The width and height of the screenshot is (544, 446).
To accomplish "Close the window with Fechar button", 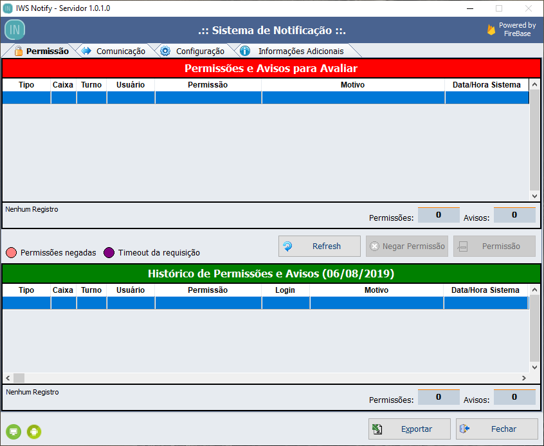I will coord(496,429).
